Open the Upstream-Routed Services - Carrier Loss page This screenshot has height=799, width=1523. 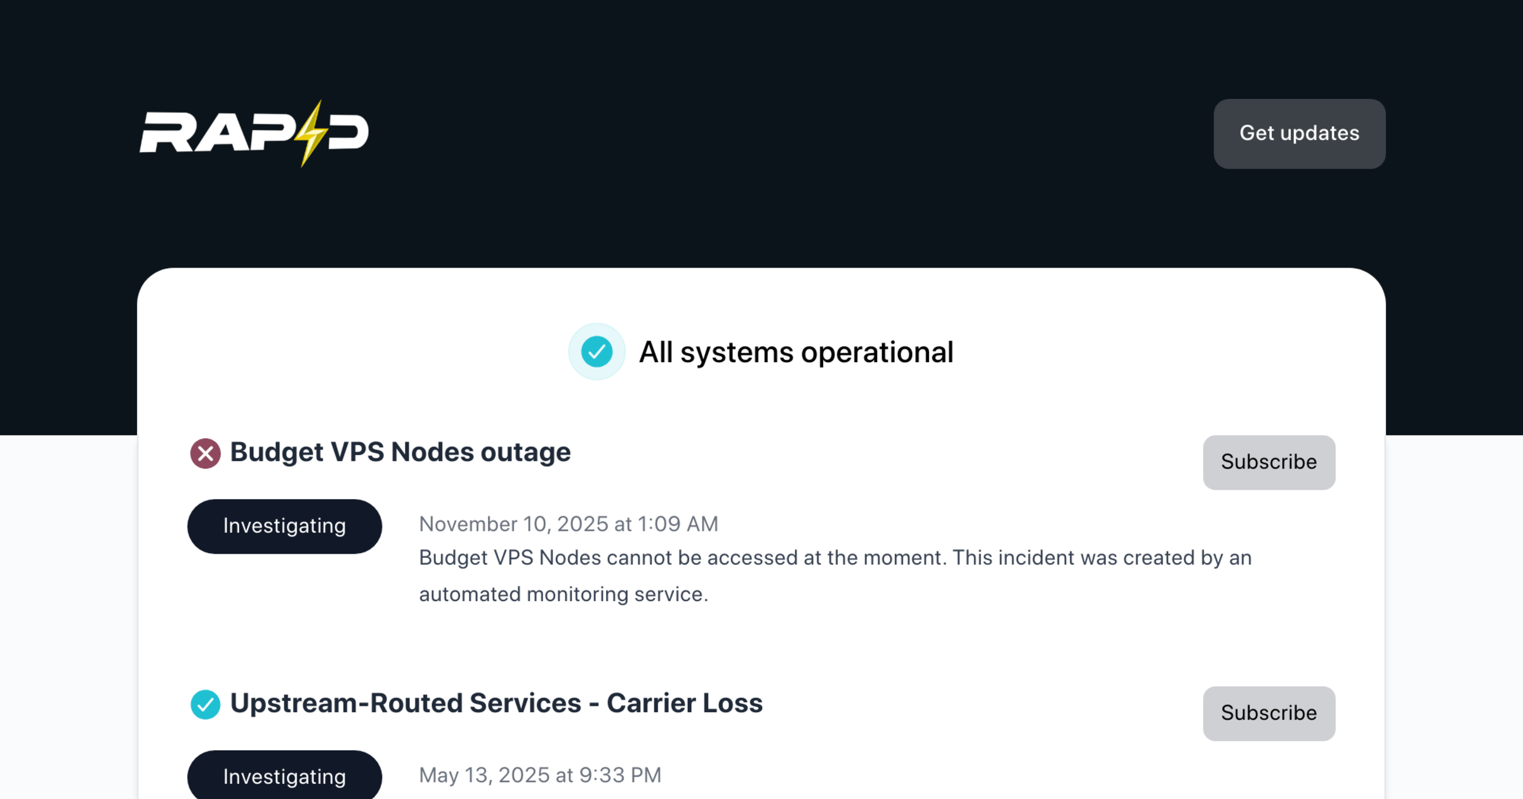click(496, 703)
